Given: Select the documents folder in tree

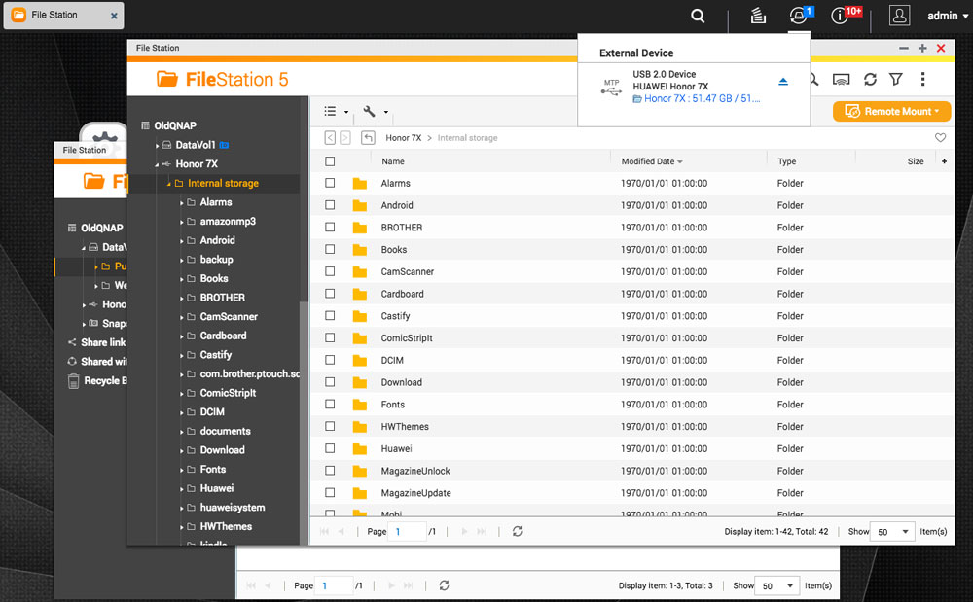Looking at the screenshot, I should click(x=226, y=431).
